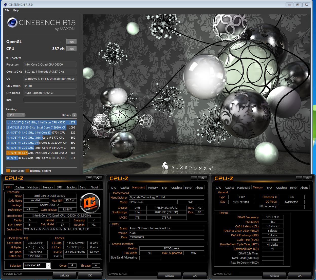Viewport: 316px width, 280px height.
Task: Open SPD tab in middle CPU-Z window
Action: [x=164, y=188]
